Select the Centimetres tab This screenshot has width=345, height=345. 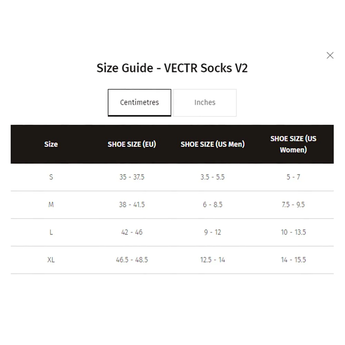139,102
